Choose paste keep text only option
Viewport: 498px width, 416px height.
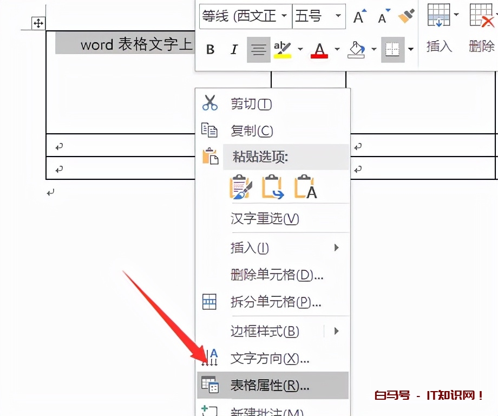pyautogui.click(x=305, y=187)
